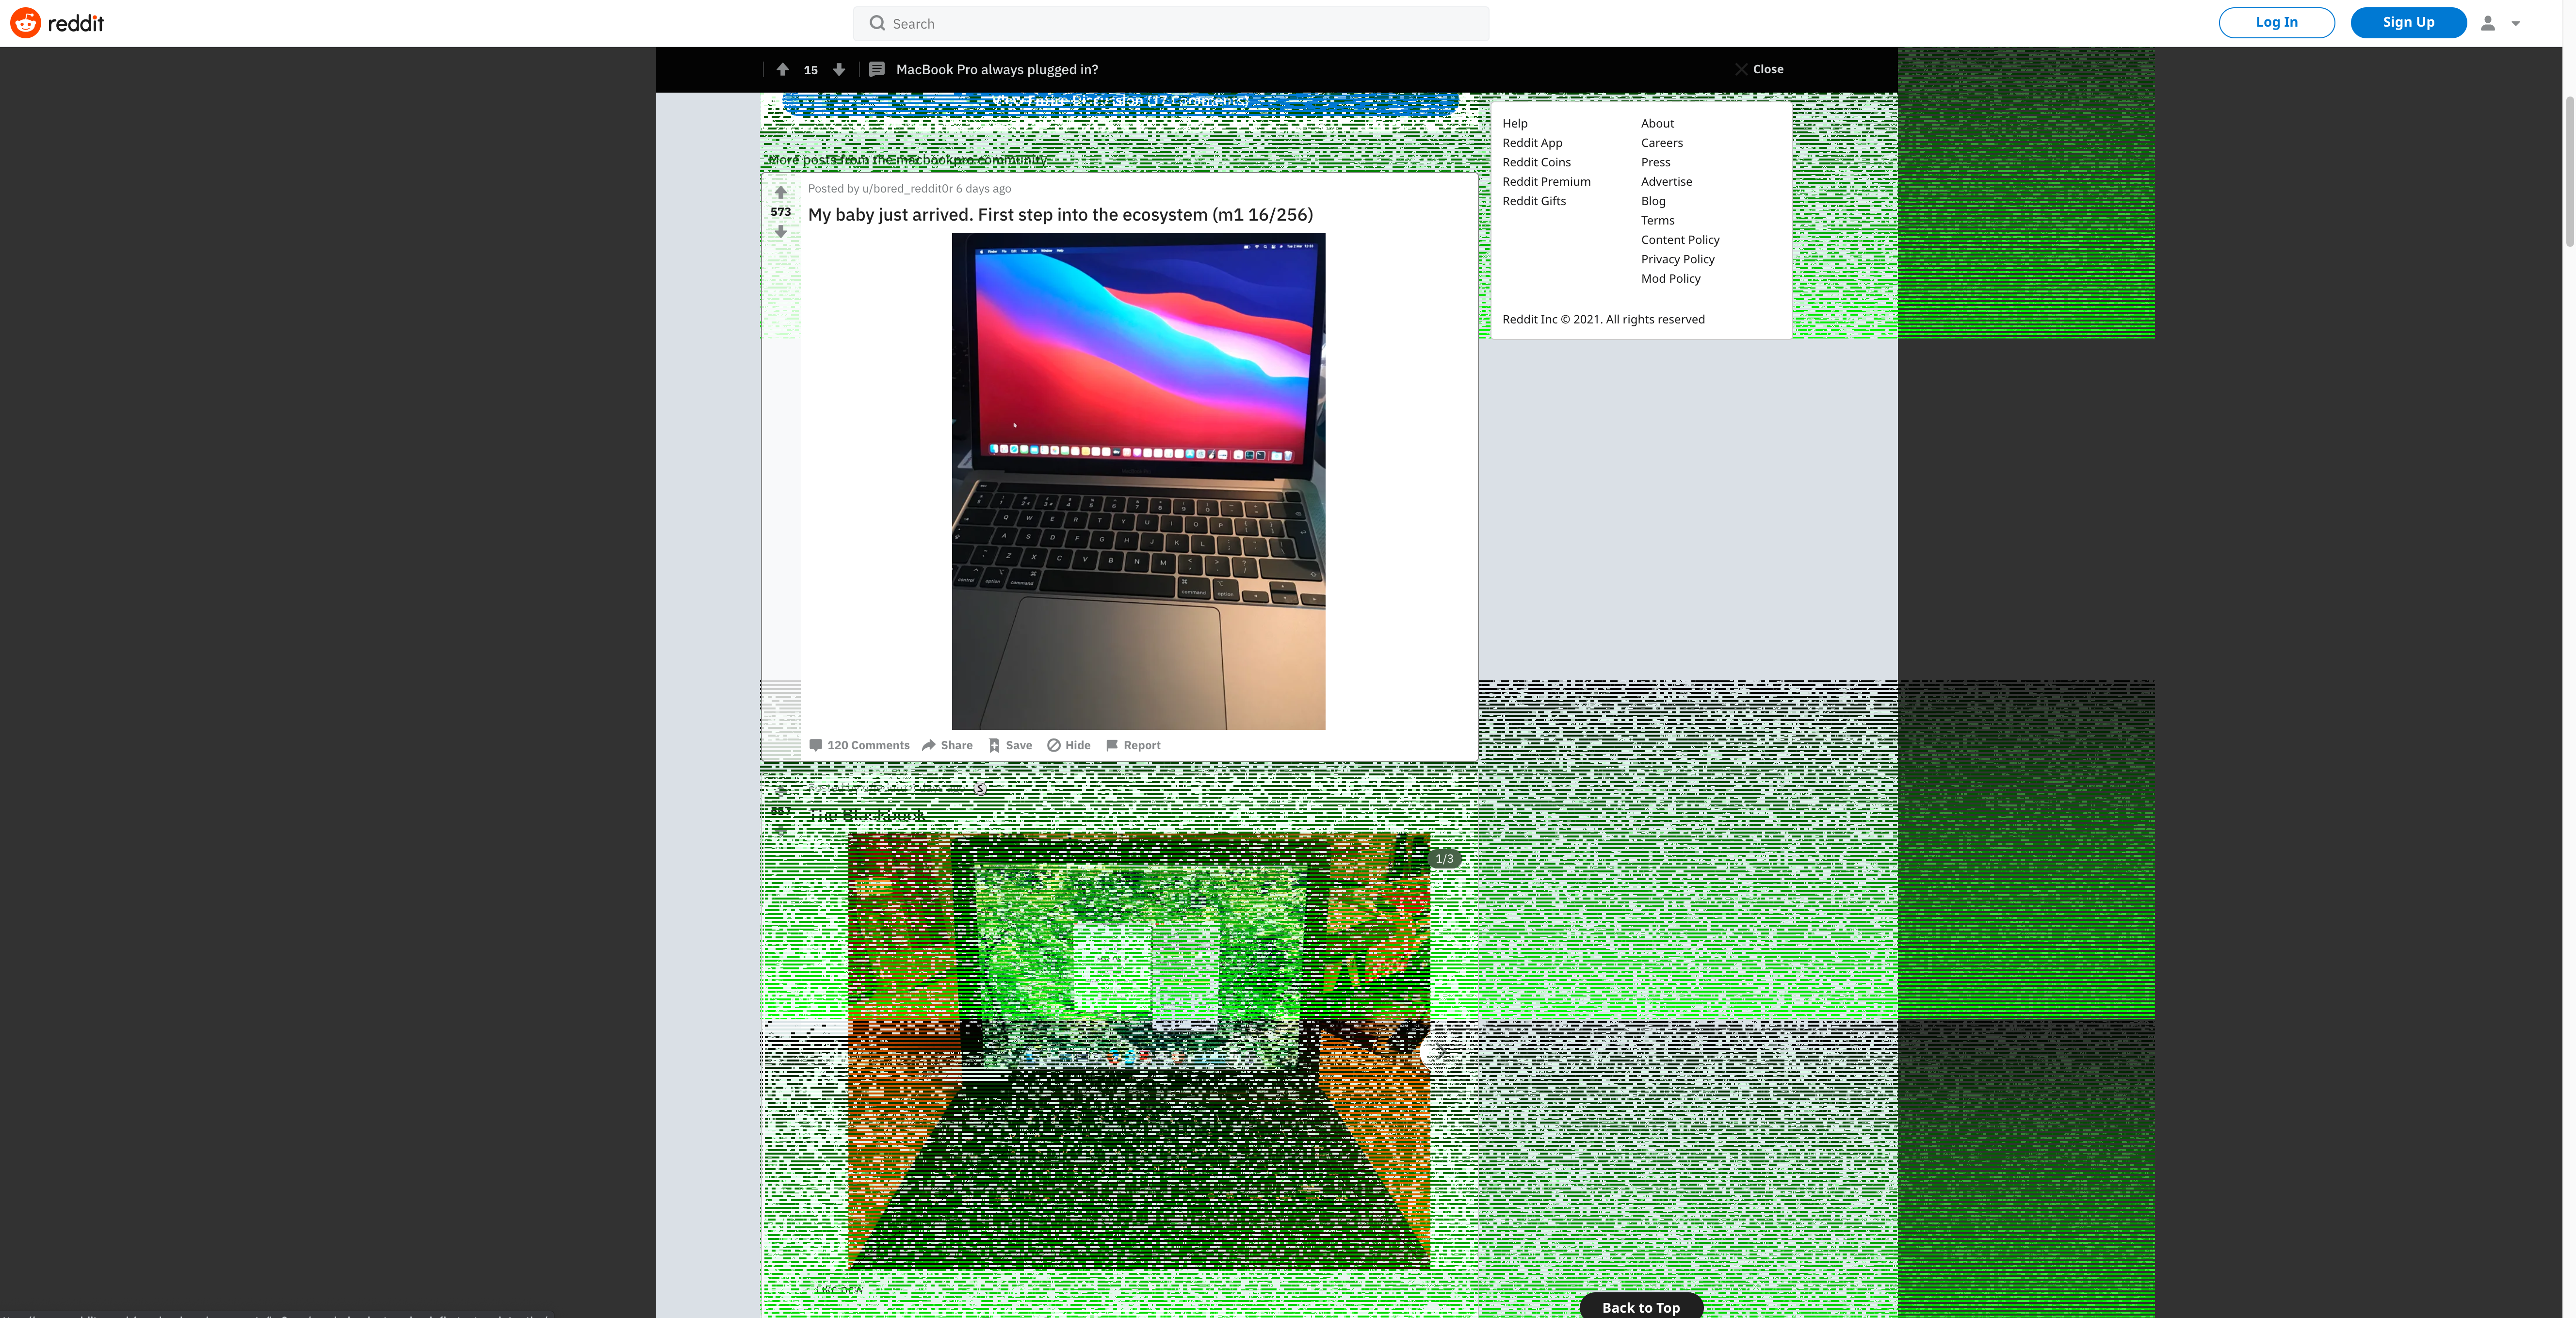Click the Back to Top button
This screenshot has height=1318, width=2576.
click(1640, 1307)
